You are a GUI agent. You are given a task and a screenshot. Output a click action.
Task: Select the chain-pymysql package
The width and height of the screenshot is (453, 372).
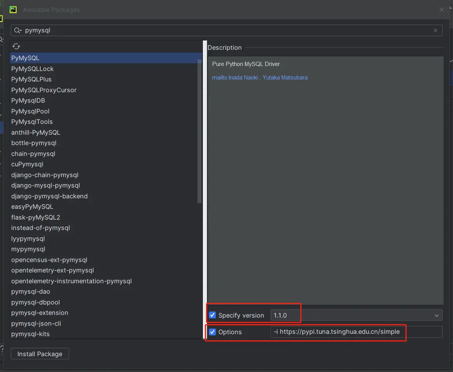tap(106, 154)
